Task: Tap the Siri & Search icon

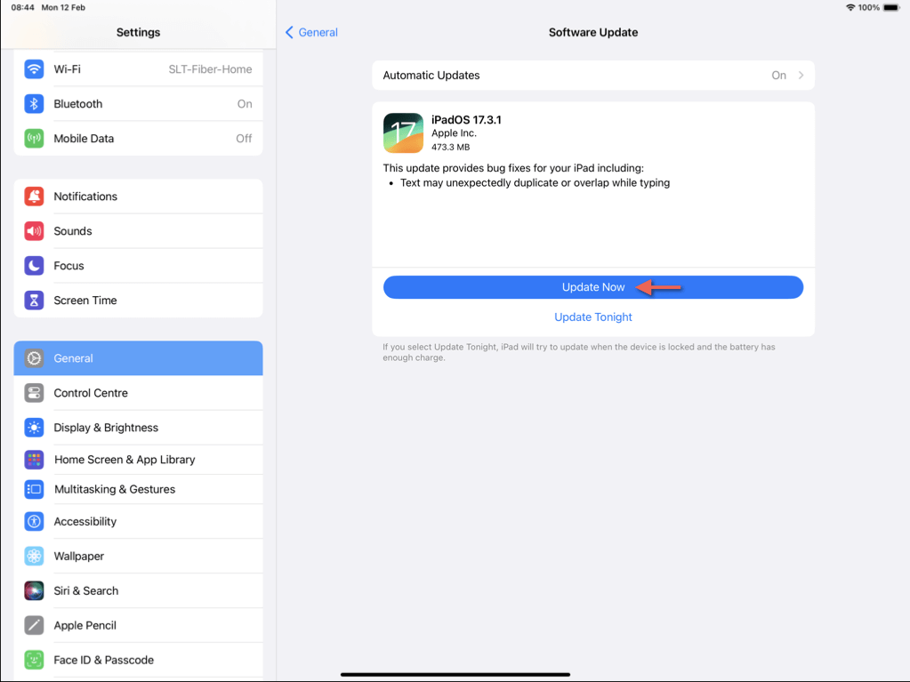Action: pyautogui.click(x=34, y=590)
